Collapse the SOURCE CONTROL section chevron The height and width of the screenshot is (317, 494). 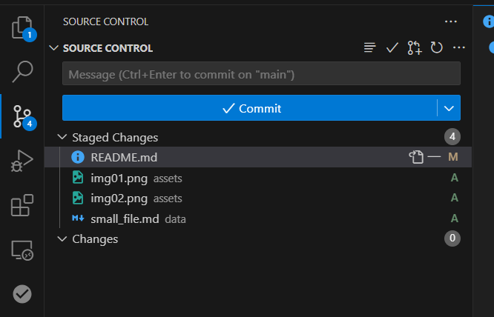[x=54, y=48]
